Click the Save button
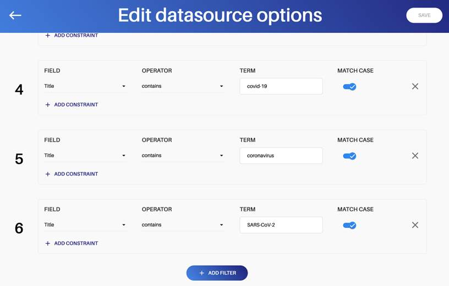Viewport: 449px width, 286px height. (x=424, y=15)
